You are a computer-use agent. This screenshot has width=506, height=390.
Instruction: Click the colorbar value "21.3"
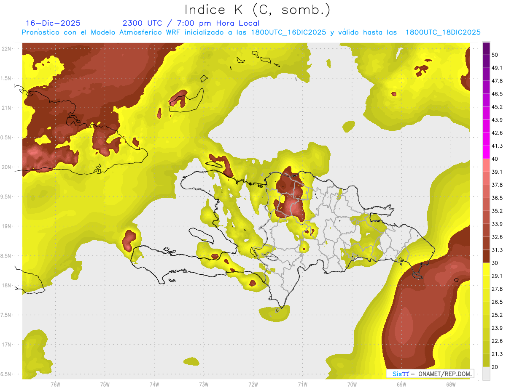pos(497,354)
